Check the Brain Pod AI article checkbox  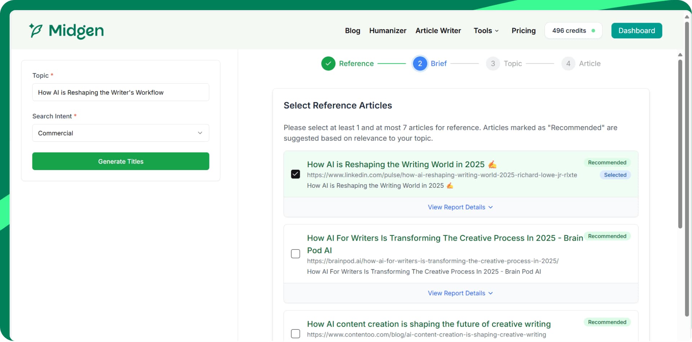pyautogui.click(x=295, y=254)
